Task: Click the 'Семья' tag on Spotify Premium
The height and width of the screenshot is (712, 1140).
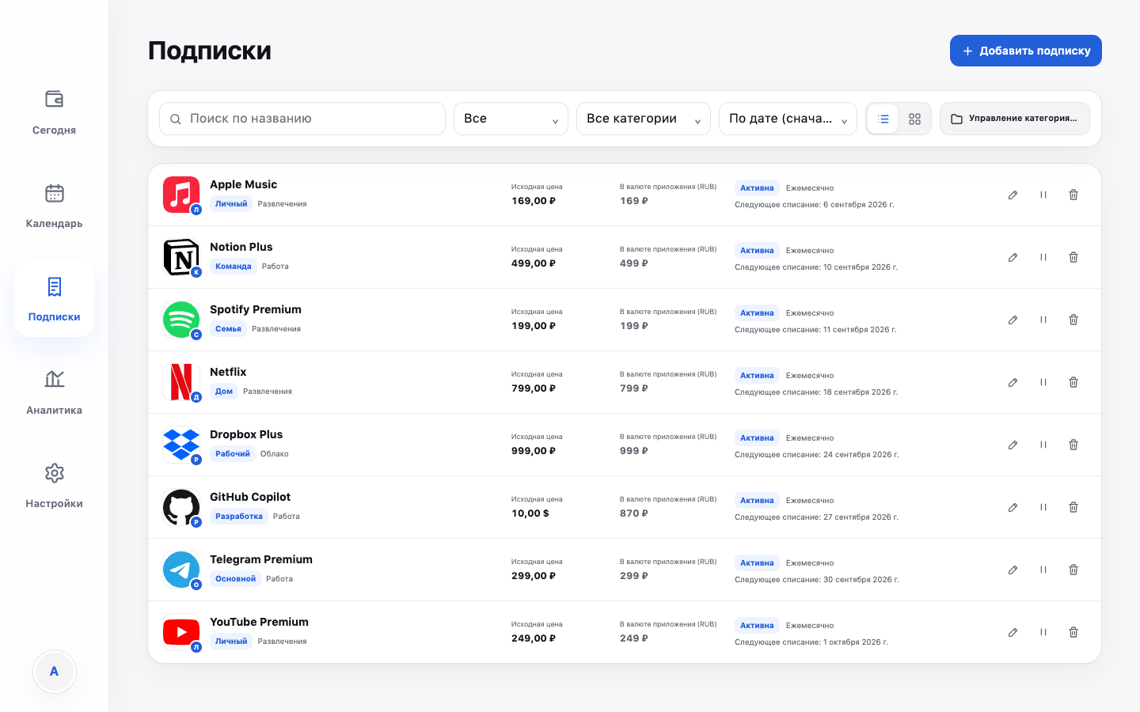Action: pos(228,329)
